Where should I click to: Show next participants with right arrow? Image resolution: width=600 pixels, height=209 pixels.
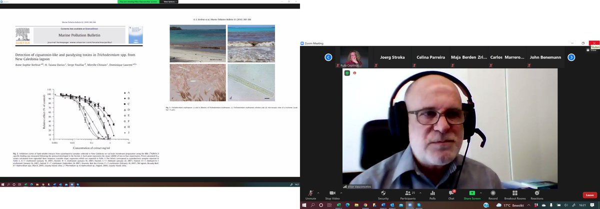(571, 57)
